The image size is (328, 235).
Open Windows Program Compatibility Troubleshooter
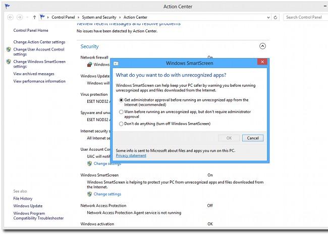(x=38, y=216)
